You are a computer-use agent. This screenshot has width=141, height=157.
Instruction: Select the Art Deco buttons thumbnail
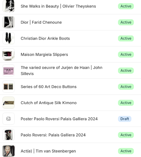(8, 87)
